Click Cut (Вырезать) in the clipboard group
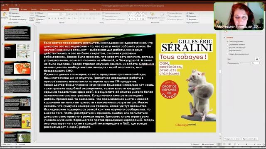Viewport: 266px width, 149px height. 14,13
